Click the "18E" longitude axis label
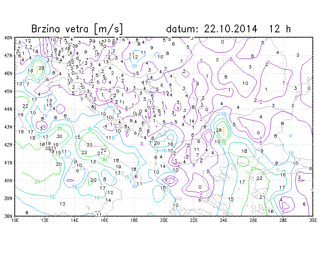The image size is (328, 253). pyautogui.click(x=134, y=220)
